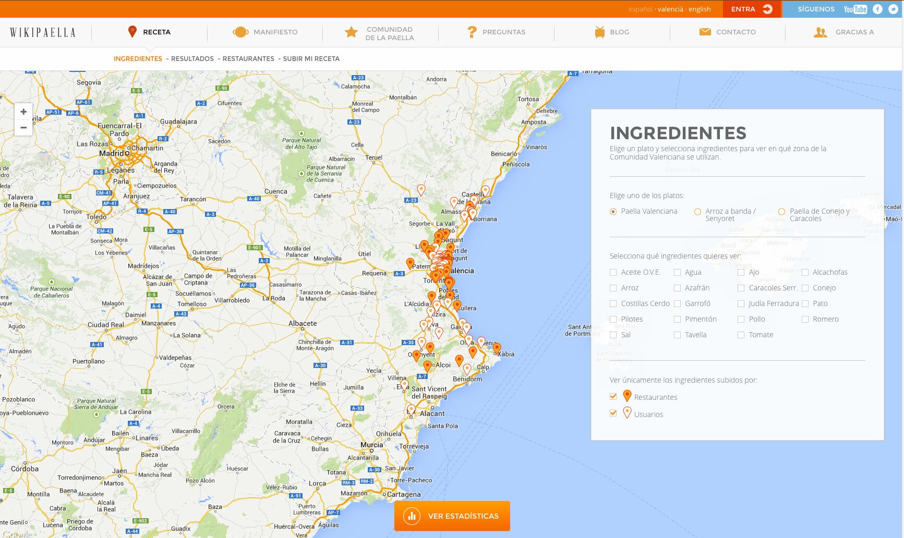904x538 pixels.
Task: Switch language to english
Action: coord(699,9)
